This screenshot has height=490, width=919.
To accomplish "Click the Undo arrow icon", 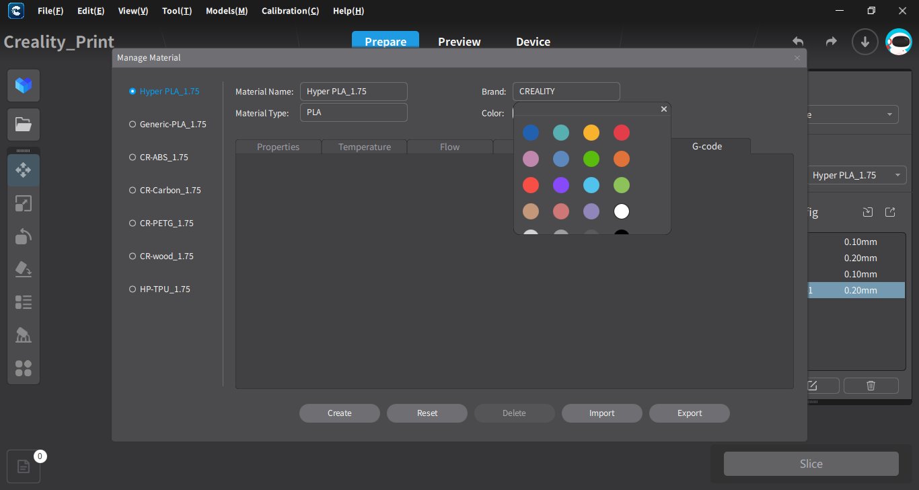I will [x=798, y=42].
